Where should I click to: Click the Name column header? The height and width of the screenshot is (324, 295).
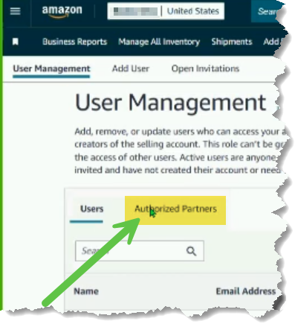click(86, 291)
